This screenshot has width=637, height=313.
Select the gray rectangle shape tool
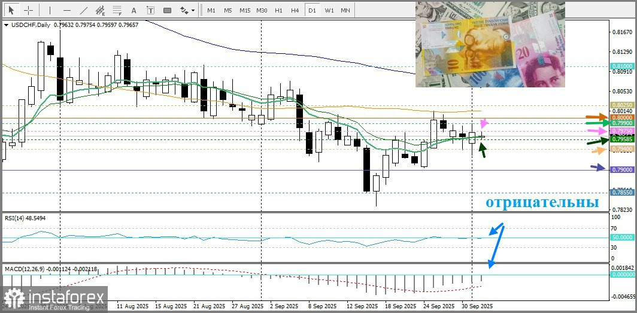pyautogui.click(x=168, y=10)
